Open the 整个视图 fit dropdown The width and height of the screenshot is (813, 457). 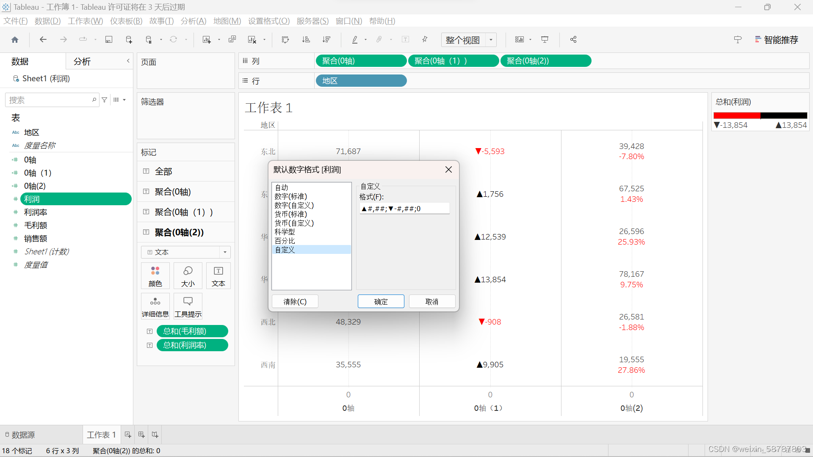pos(491,40)
